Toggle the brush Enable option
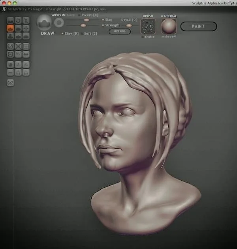The image size is (237, 249). tap(148, 37)
